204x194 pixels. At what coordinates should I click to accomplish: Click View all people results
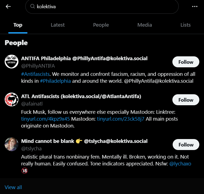click(x=13, y=187)
